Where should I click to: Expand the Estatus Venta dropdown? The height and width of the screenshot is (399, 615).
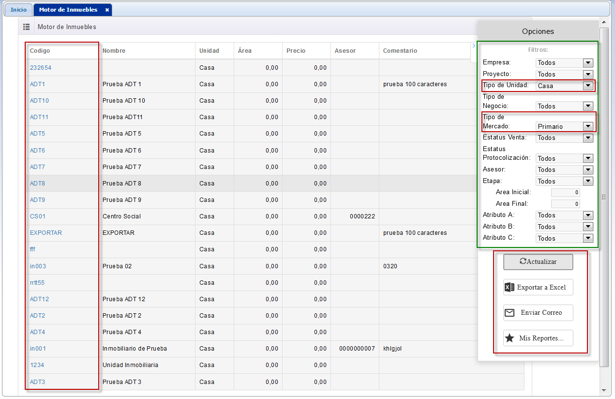588,138
